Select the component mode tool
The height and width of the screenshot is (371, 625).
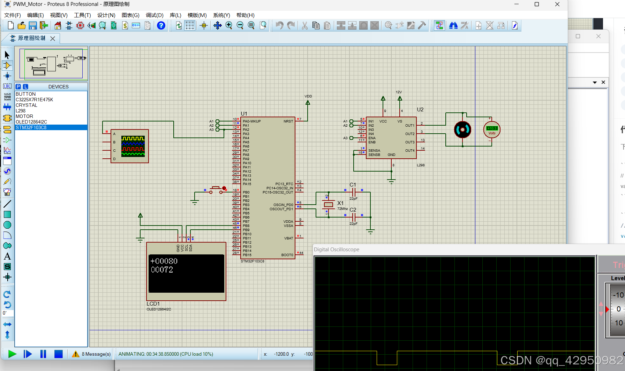click(x=7, y=65)
